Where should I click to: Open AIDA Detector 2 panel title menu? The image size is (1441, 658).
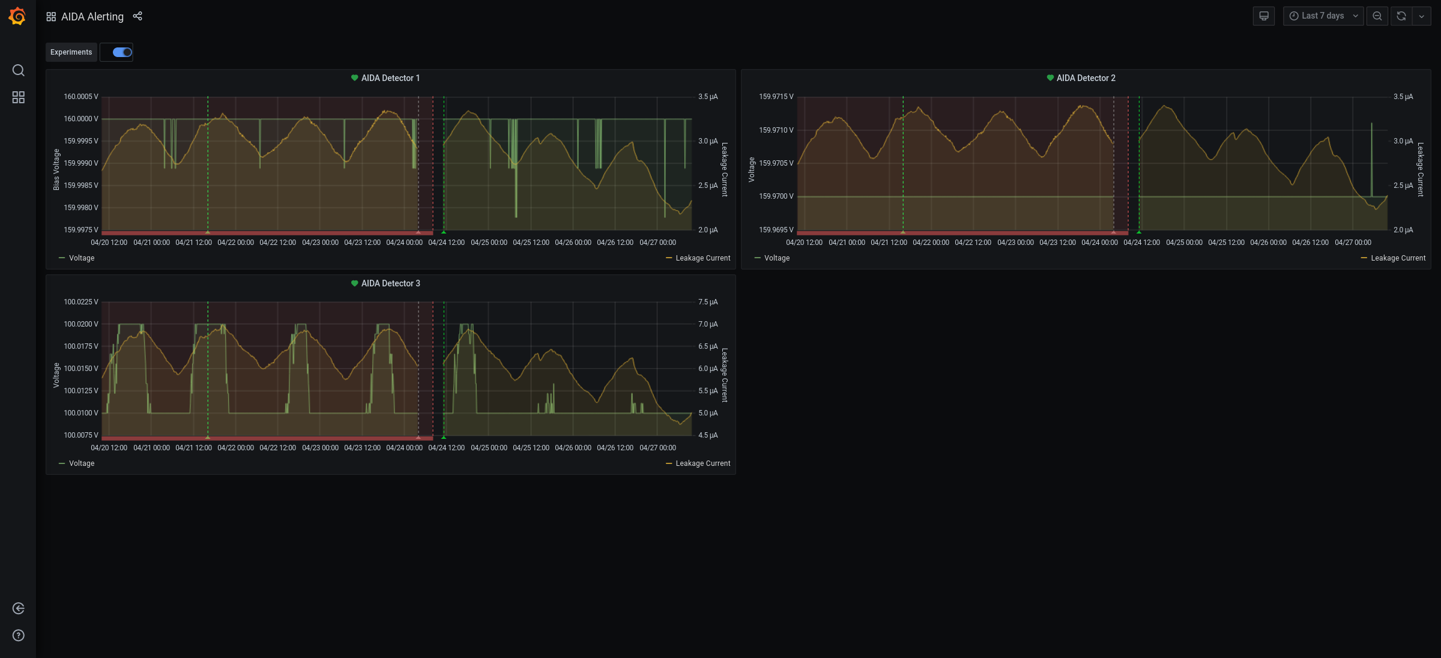pos(1086,78)
